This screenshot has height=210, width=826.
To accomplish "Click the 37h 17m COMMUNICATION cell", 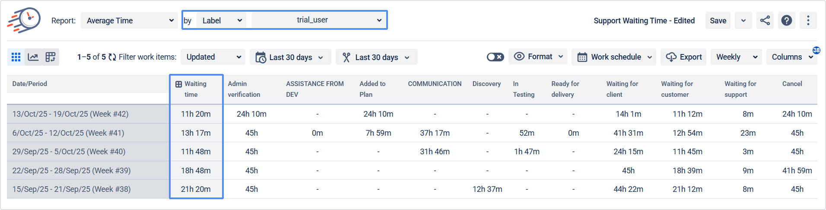I will (x=435, y=133).
